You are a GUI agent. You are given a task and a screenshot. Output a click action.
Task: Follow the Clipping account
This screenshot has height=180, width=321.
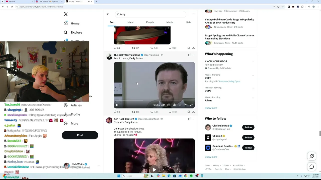248,137
